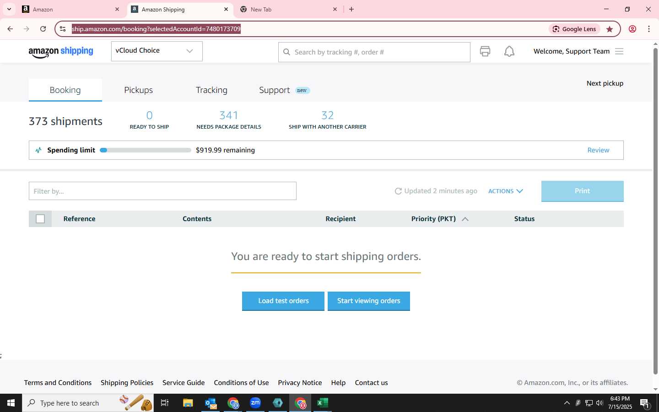The width and height of the screenshot is (659, 412).
Task: Click the refresh icon beside Updated text
Action: pos(398,191)
